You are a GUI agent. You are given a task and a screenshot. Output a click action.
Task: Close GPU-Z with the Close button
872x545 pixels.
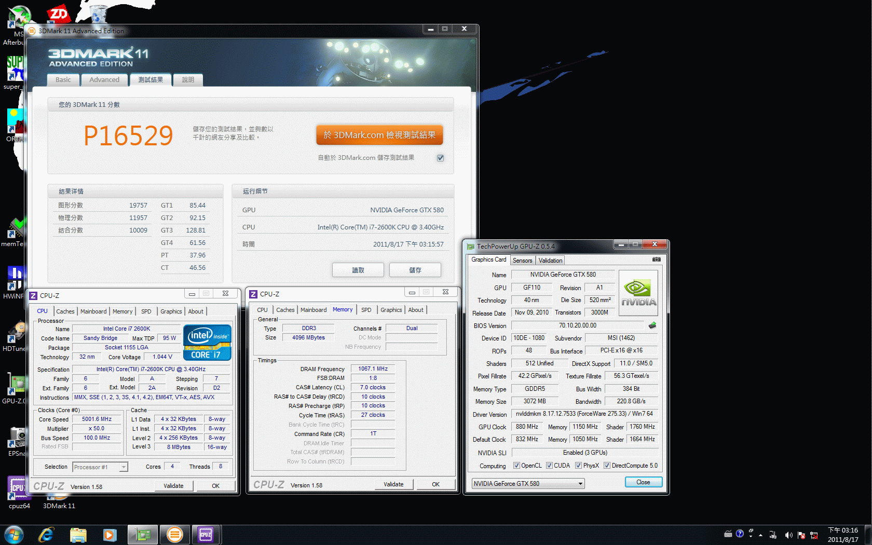[644, 482]
